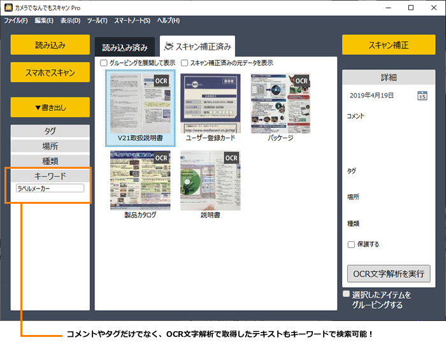Select the V21取扱説明書 thumbnail

coord(140,103)
